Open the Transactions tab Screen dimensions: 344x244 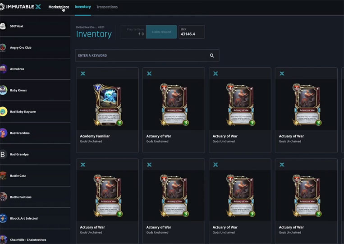click(107, 7)
